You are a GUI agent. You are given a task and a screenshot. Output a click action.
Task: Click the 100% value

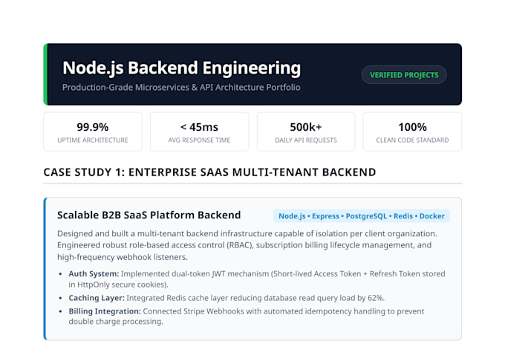pyautogui.click(x=413, y=127)
